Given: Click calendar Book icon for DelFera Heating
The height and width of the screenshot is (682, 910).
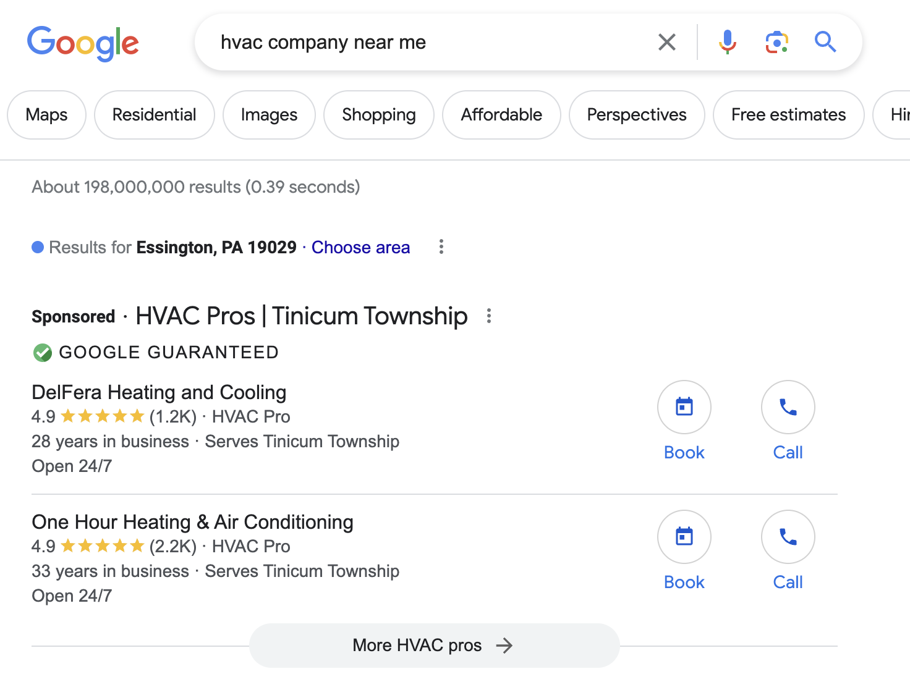Looking at the screenshot, I should 684,407.
